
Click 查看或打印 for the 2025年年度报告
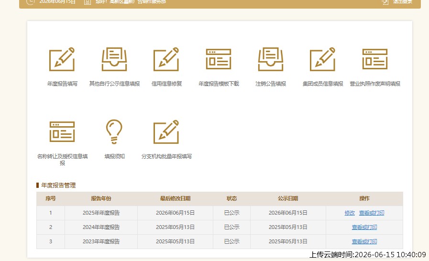(x=372, y=213)
